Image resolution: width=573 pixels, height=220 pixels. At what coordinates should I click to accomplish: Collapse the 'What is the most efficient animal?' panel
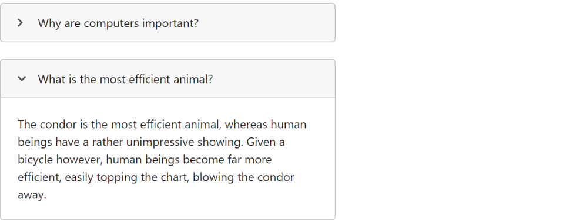167,79
